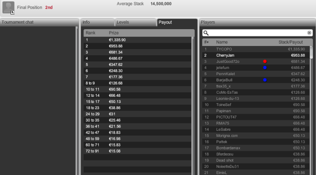Click the 30 to 35 payout row
316x175 pixels.
click(x=137, y=120)
